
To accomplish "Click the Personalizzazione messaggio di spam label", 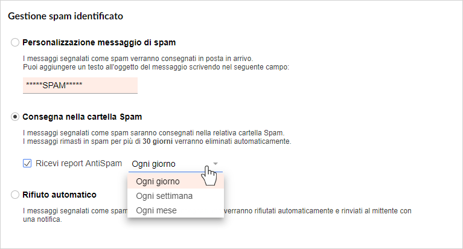I will pos(99,42).
